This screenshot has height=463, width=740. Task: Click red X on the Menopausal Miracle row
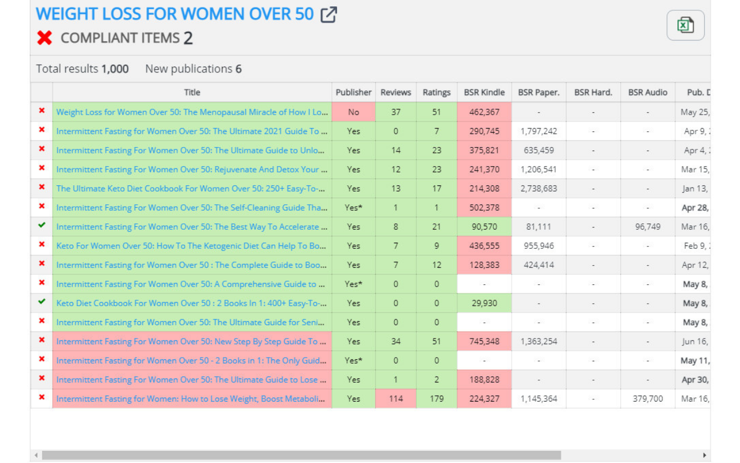coord(42,111)
